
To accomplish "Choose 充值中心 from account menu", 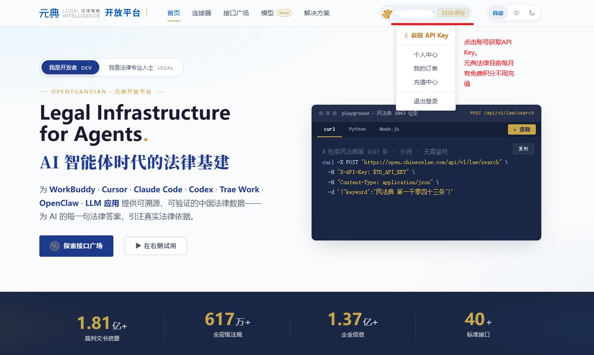I will pos(426,82).
